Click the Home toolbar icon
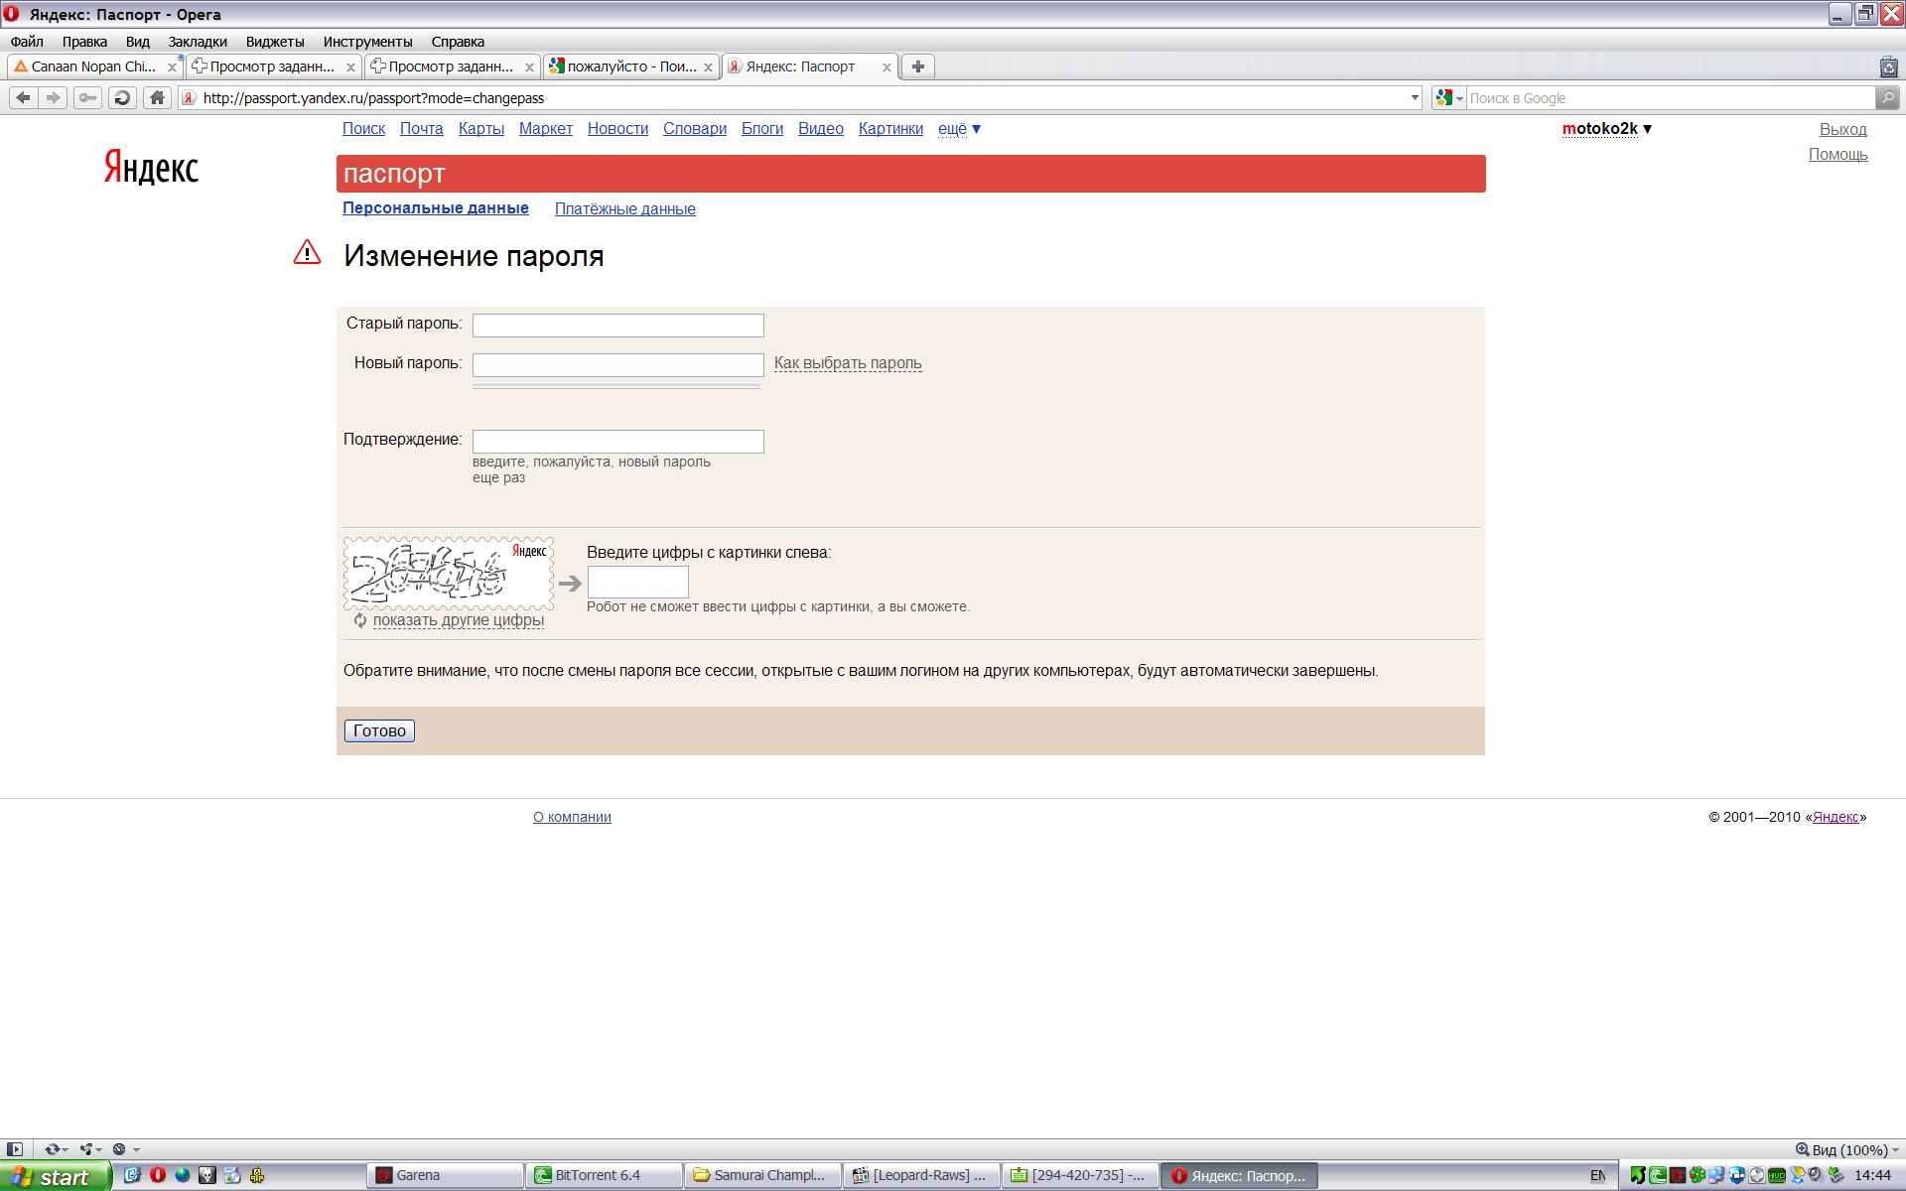 (x=156, y=97)
